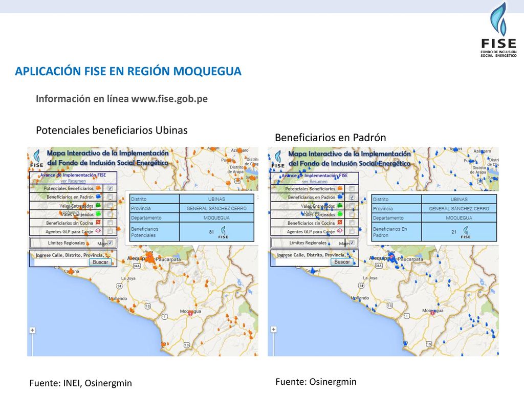
Task: Click FISE flame logo at slide top corner
Action: 498,30
